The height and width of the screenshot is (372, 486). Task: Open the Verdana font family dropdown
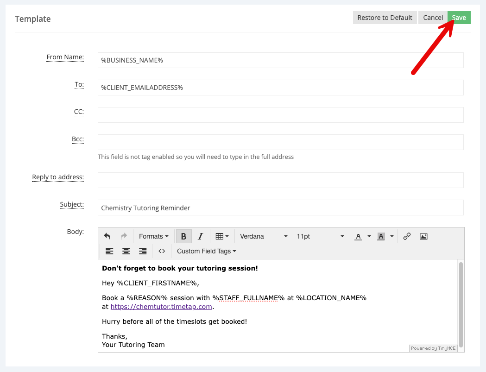tap(264, 236)
